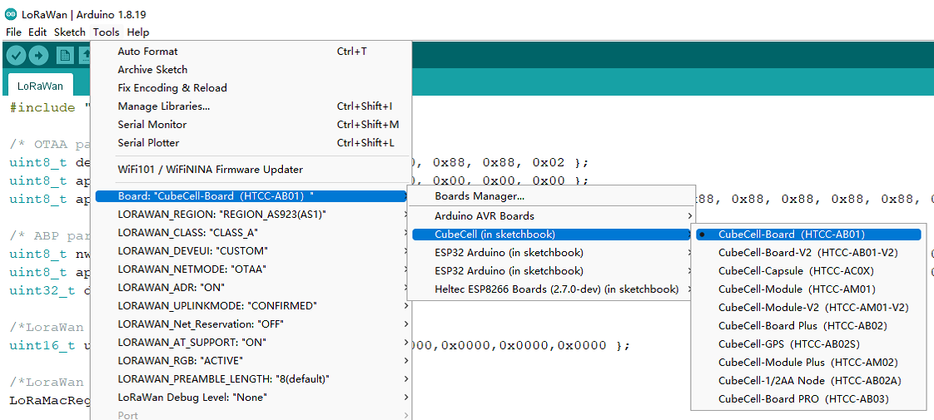Run Auto Format from Tools menu
934x420 pixels.
coord(147,52)
